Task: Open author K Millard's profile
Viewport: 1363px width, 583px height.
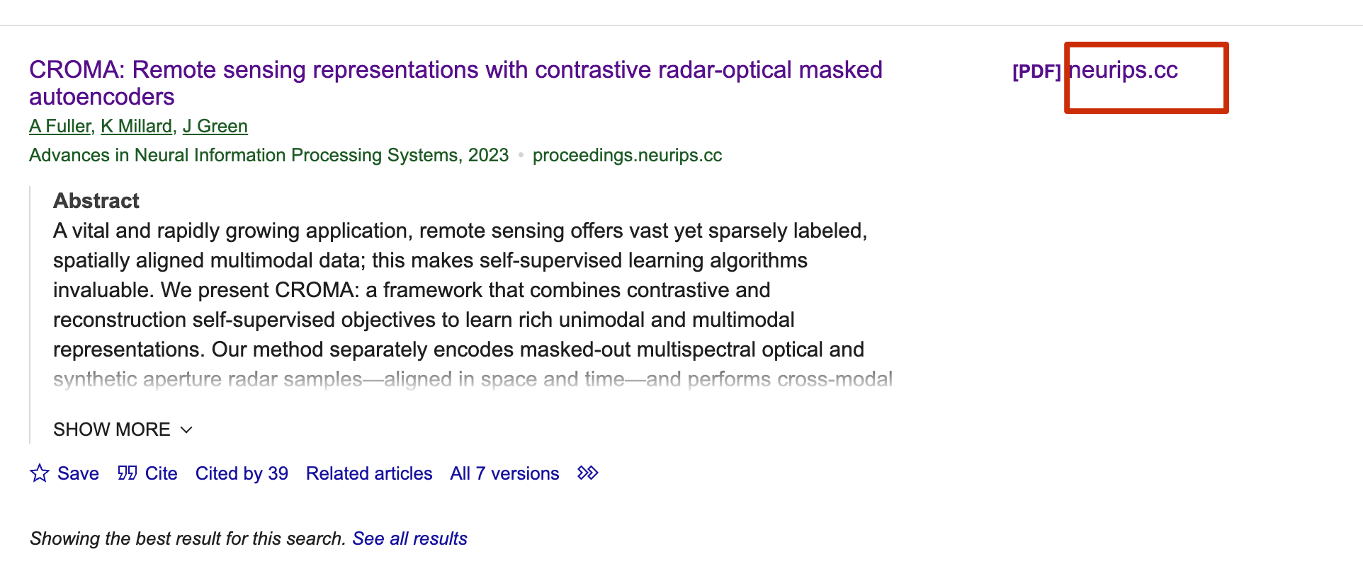Action: point(137,127)
